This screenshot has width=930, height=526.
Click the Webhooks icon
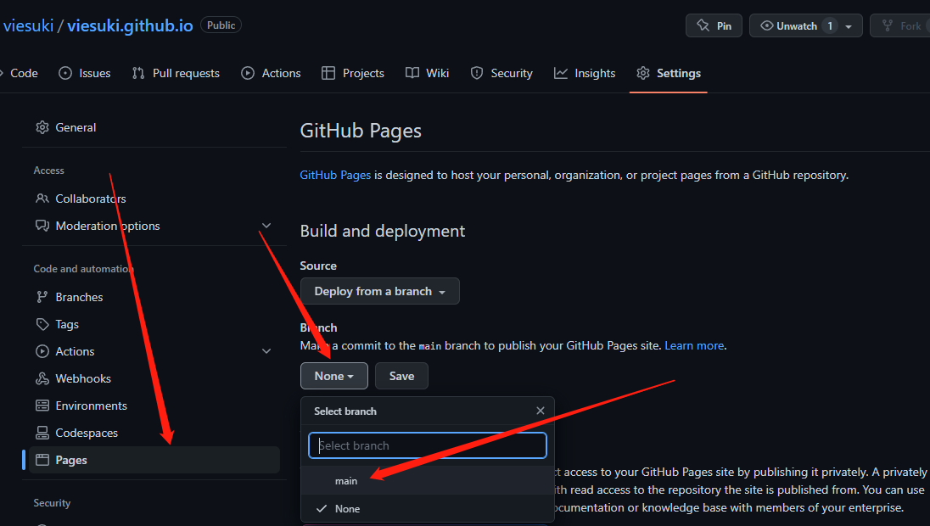[42, 379]
